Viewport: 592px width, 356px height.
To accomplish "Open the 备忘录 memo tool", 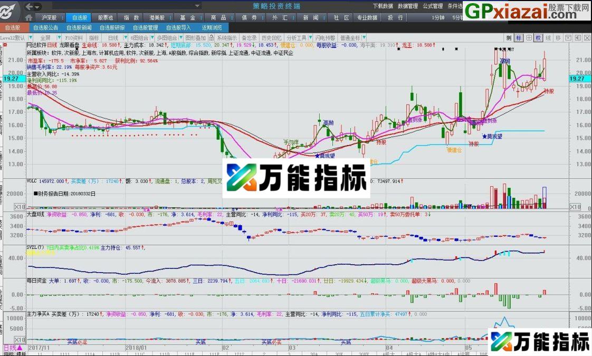I will pyautogui.click(x=249, y=37).
